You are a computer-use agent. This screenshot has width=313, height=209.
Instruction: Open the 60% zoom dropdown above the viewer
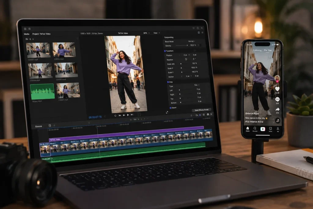click(x=146, y=33)
